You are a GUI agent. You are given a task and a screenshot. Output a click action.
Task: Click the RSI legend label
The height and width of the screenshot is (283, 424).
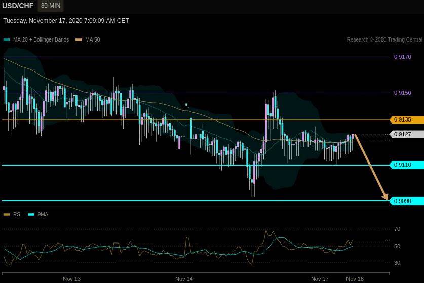pos(17,214)
